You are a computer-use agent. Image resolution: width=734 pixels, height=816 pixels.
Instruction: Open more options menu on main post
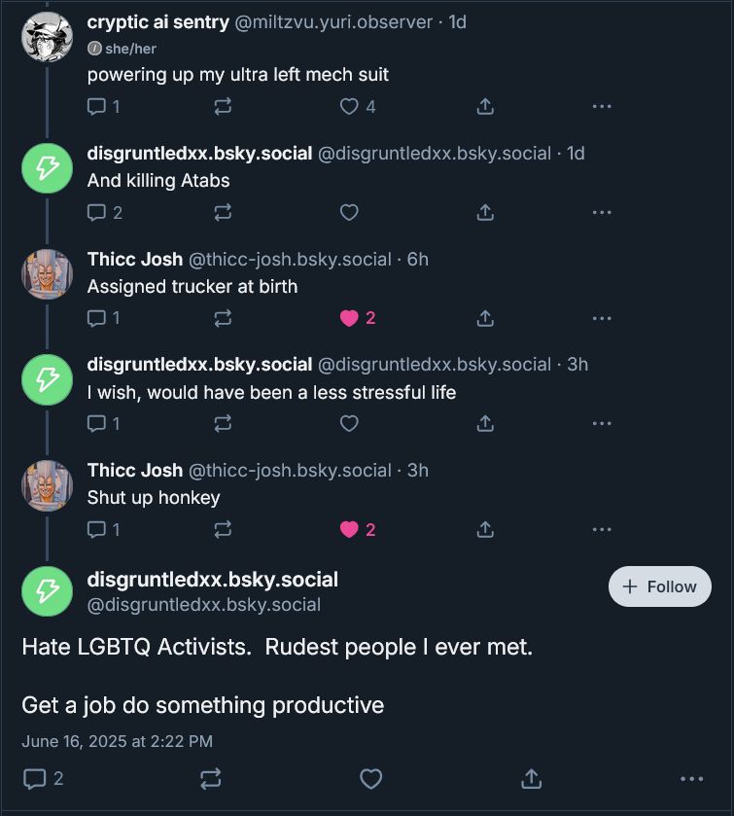691,778
